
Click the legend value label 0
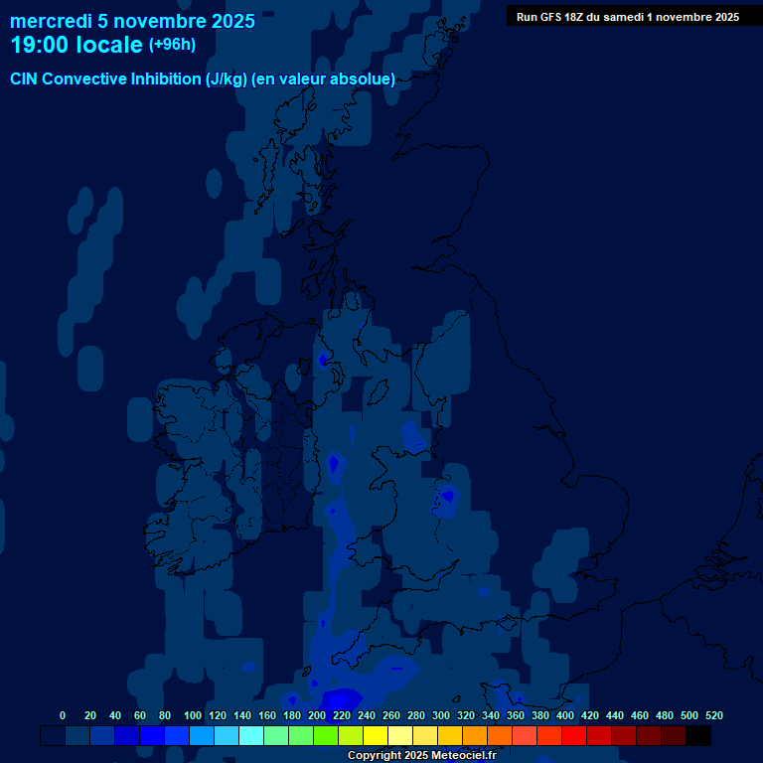point(63,715)
